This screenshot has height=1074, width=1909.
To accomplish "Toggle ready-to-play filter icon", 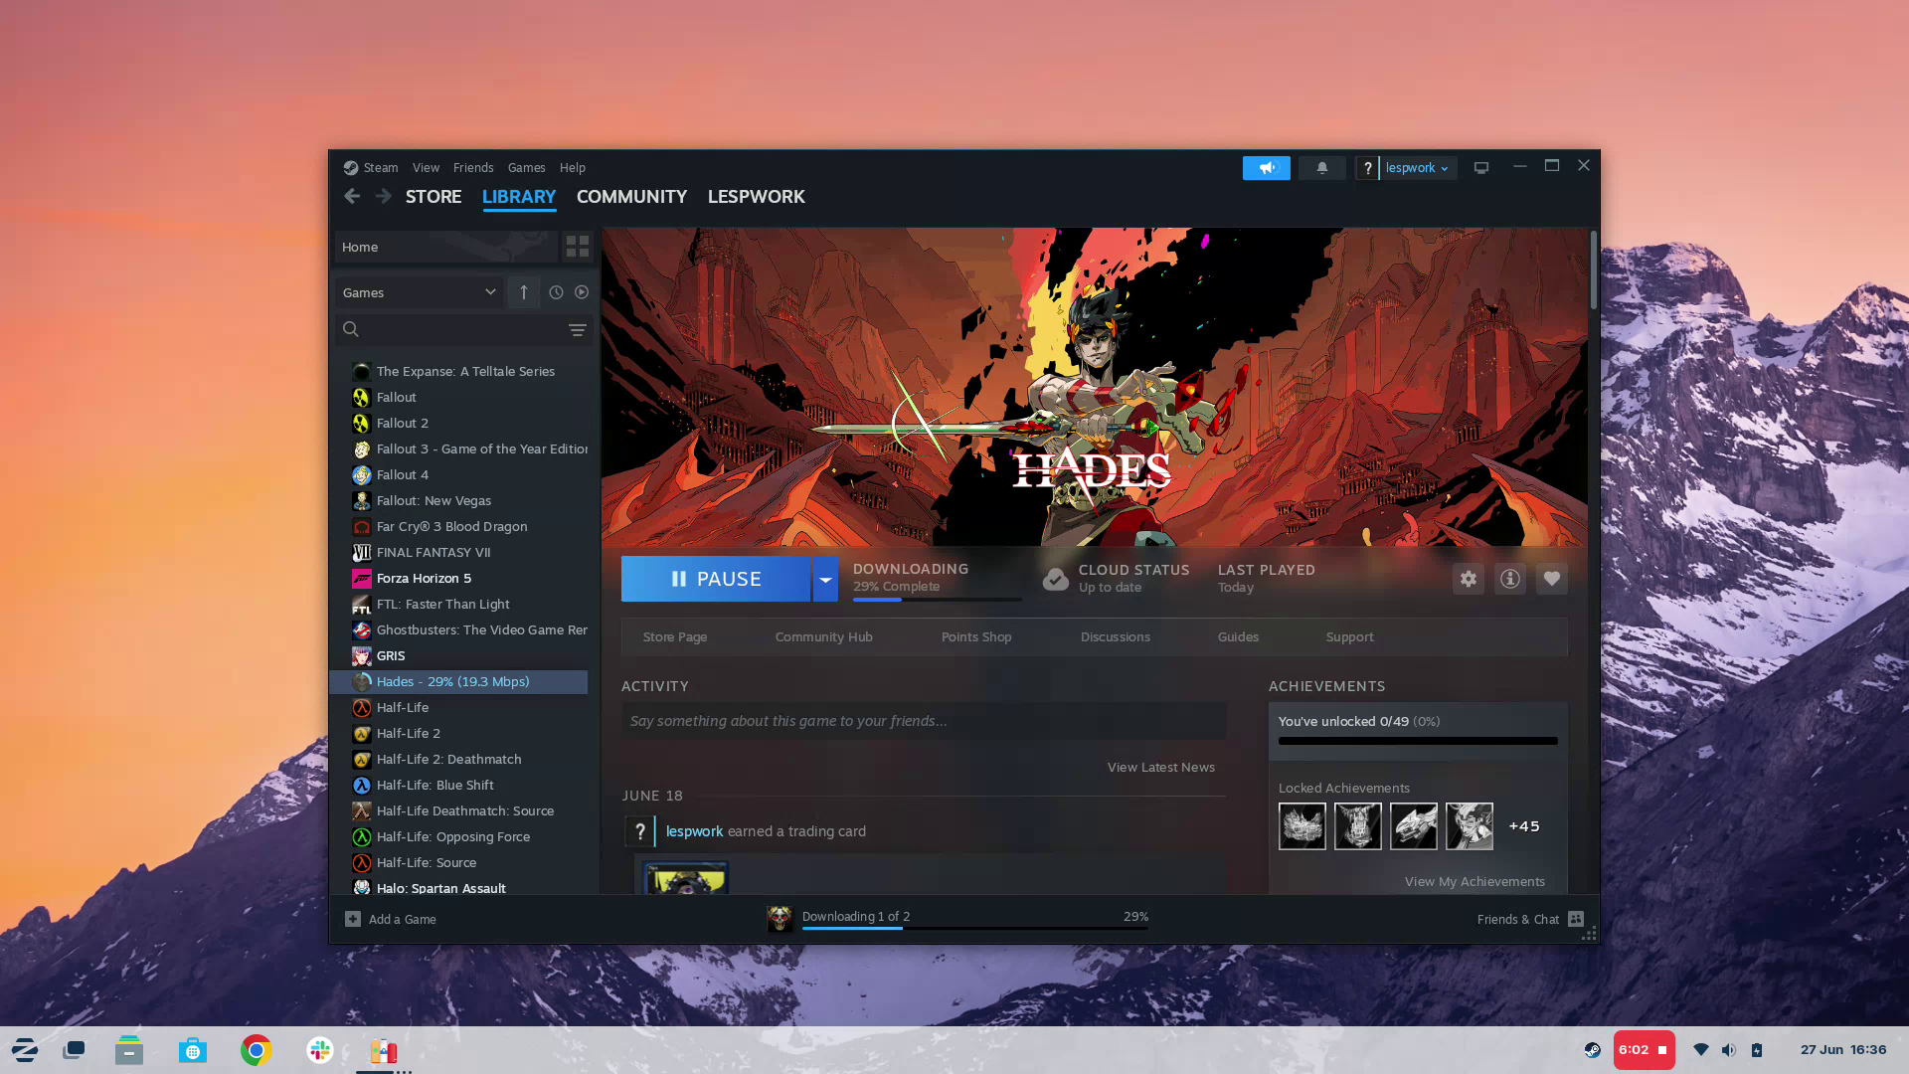I will pyautogui.click(x=582, y=292).
